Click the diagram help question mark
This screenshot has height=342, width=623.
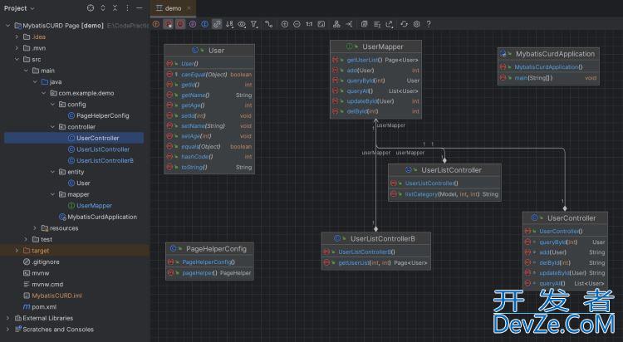(x=429, y=24)
